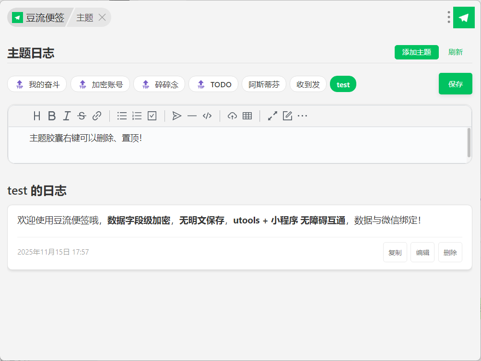Viewport: 481px width, 361px height.
Task: Insert a task checkbox list item
Action: click(x=152, y=116)
